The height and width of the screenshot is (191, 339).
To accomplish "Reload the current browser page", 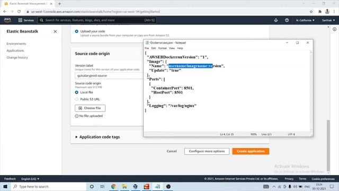I will (x=19, y=12).
